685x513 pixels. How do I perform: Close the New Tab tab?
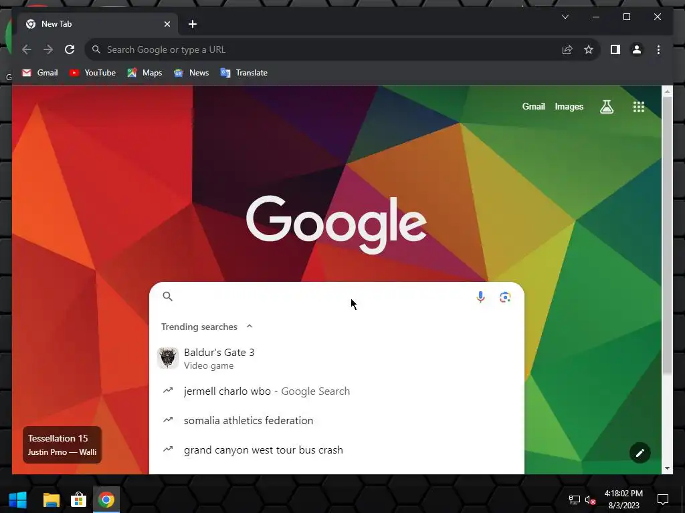point(167,24)
